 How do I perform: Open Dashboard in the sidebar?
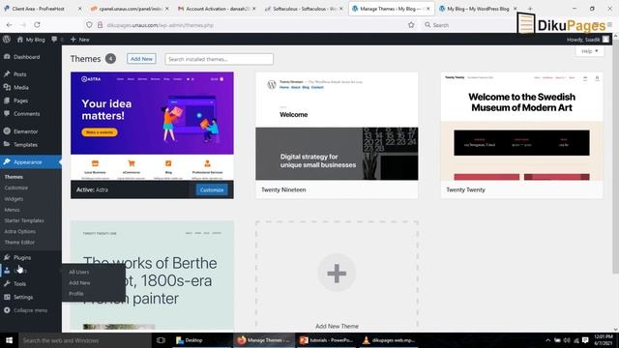26,57
